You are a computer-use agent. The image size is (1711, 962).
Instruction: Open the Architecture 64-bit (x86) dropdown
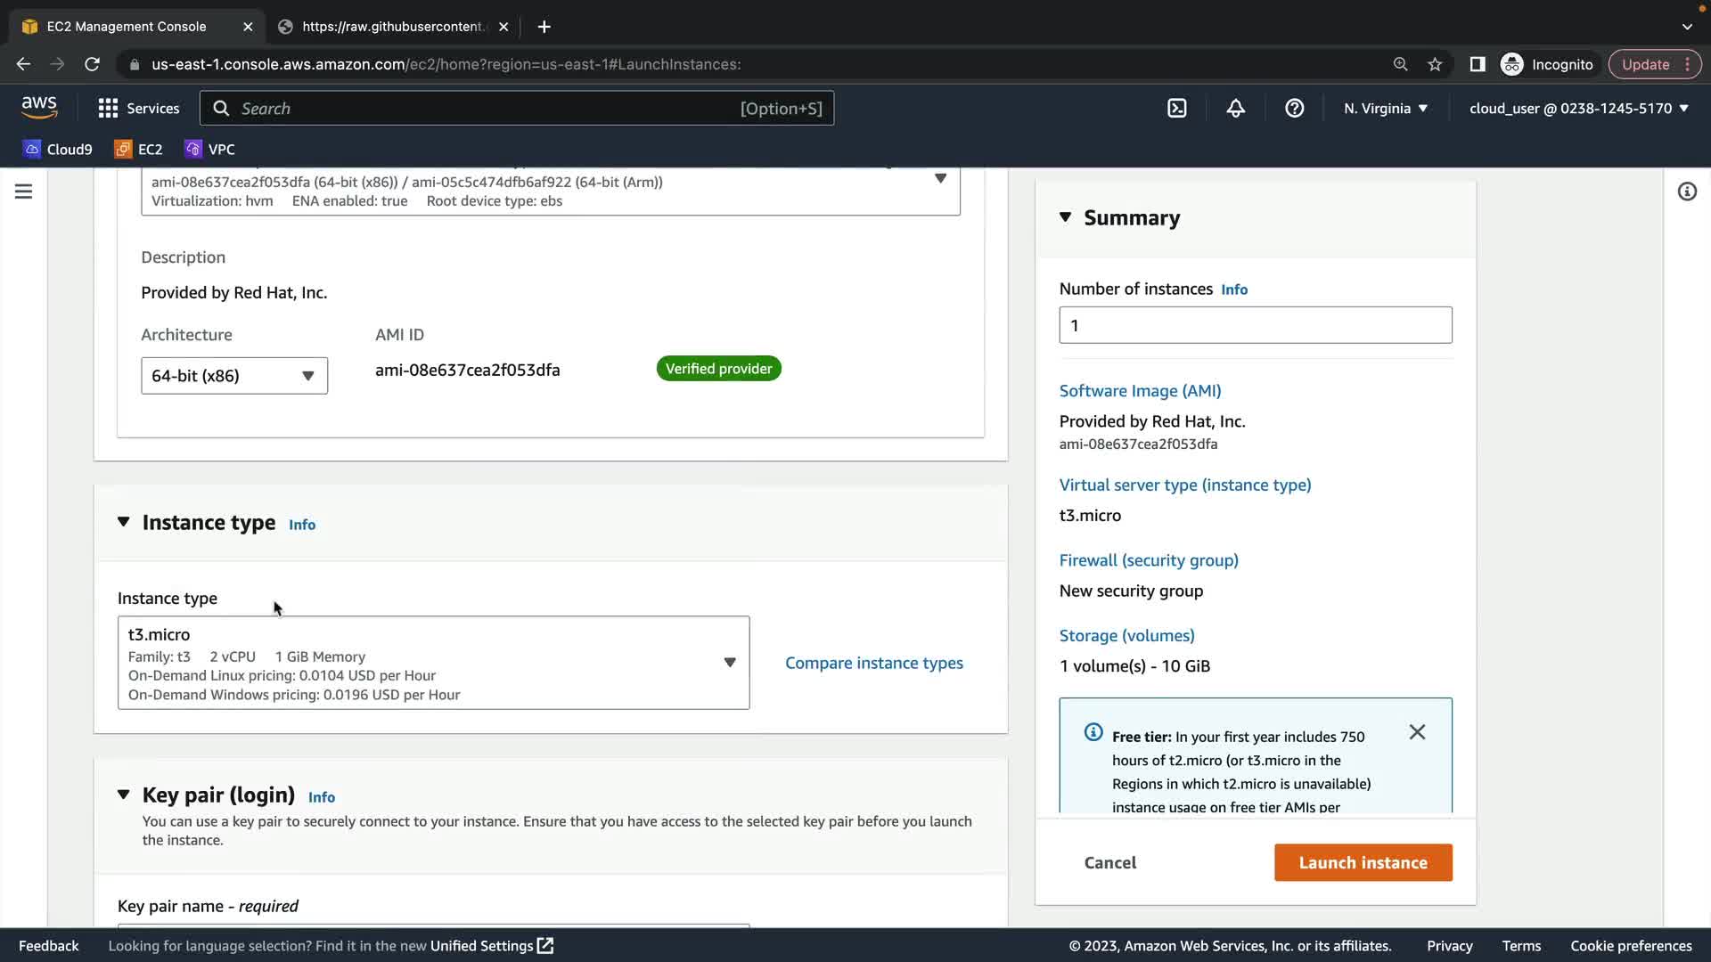233,376
